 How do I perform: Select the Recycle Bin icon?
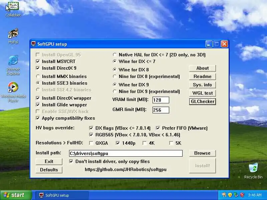point(253,171)
